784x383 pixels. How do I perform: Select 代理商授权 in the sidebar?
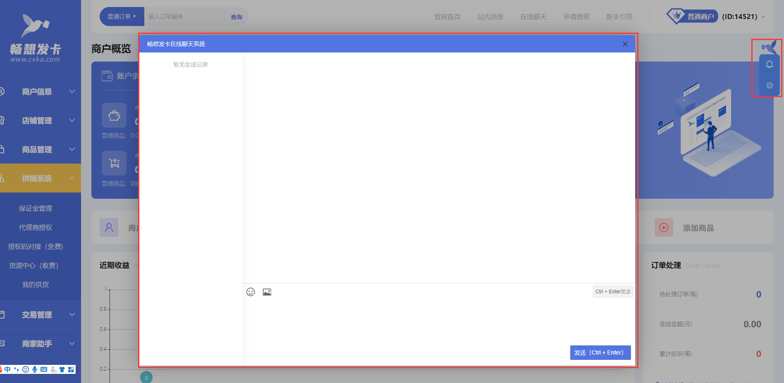coord(36,228)
